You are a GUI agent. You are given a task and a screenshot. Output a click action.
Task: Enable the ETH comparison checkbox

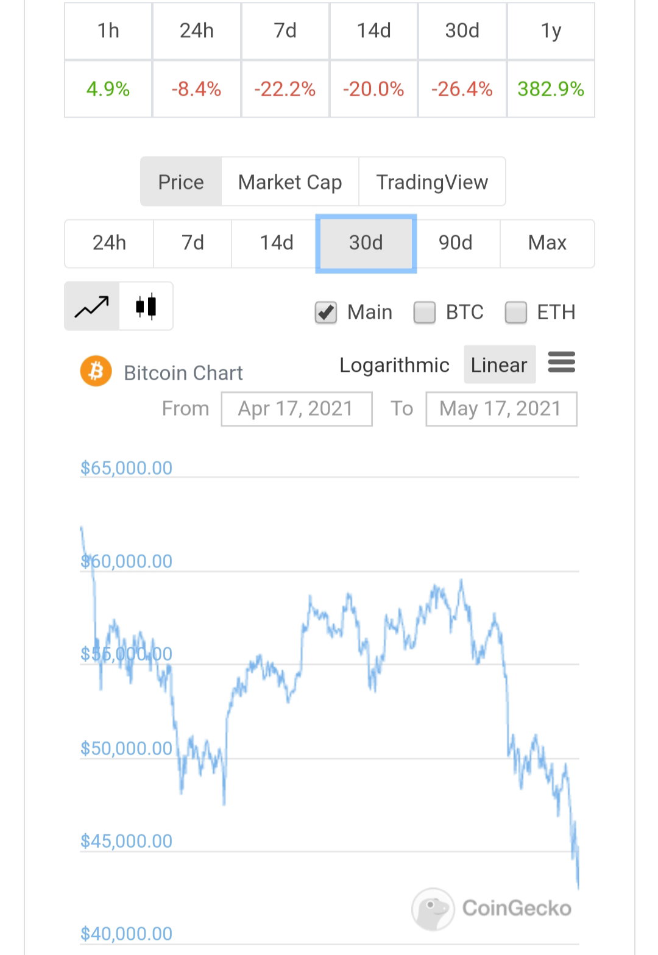click(x=516, y=313)
